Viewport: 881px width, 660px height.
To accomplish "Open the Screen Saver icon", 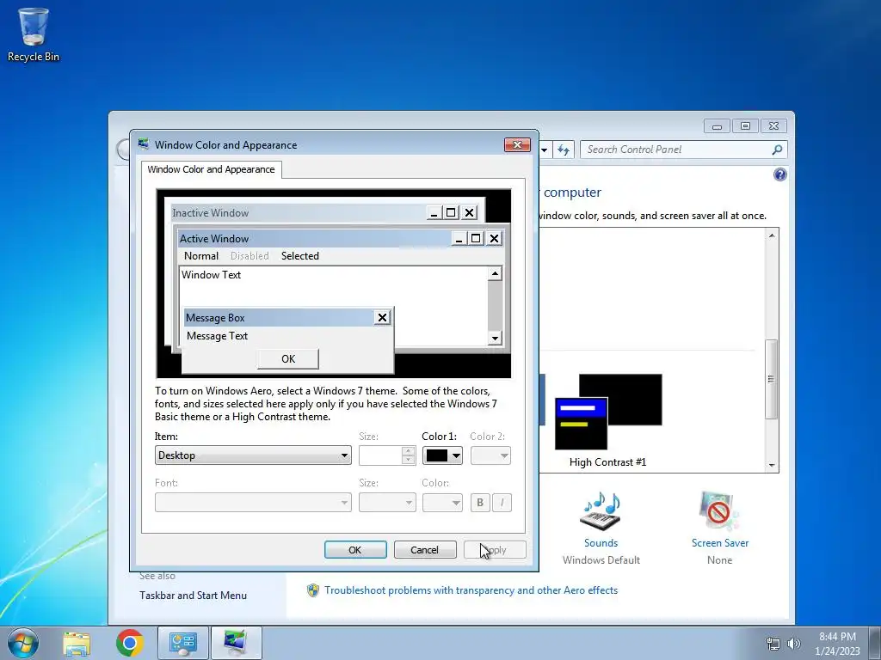I will click(719, 510).
